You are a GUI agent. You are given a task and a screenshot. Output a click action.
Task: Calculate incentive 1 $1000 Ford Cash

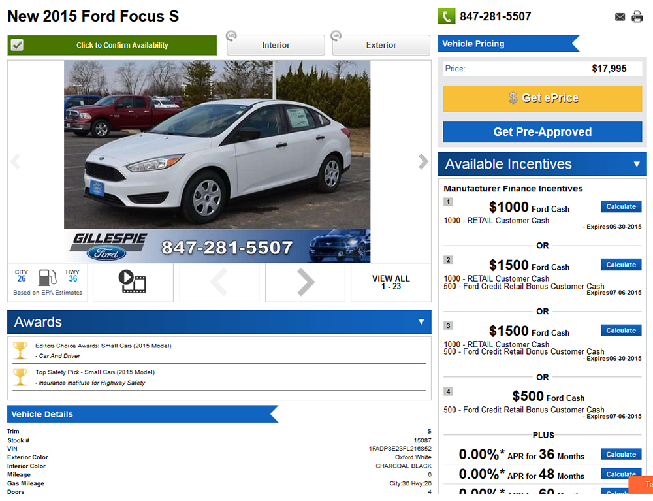click(621, 206)
